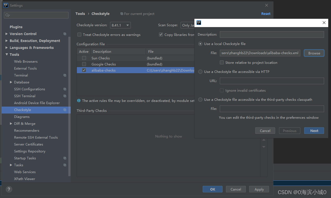Click the settings search box
Screen dimensions: 331x198
click(36, 15)
